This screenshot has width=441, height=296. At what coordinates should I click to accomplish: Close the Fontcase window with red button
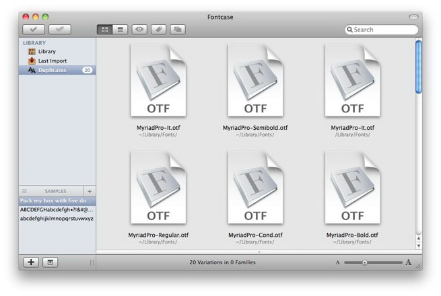point(26,17)
